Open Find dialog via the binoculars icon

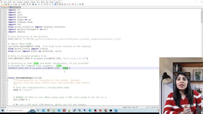click(x=33, y=4)
